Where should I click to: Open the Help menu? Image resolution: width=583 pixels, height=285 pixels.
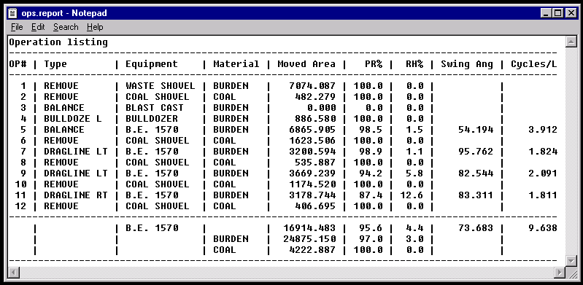95,27
